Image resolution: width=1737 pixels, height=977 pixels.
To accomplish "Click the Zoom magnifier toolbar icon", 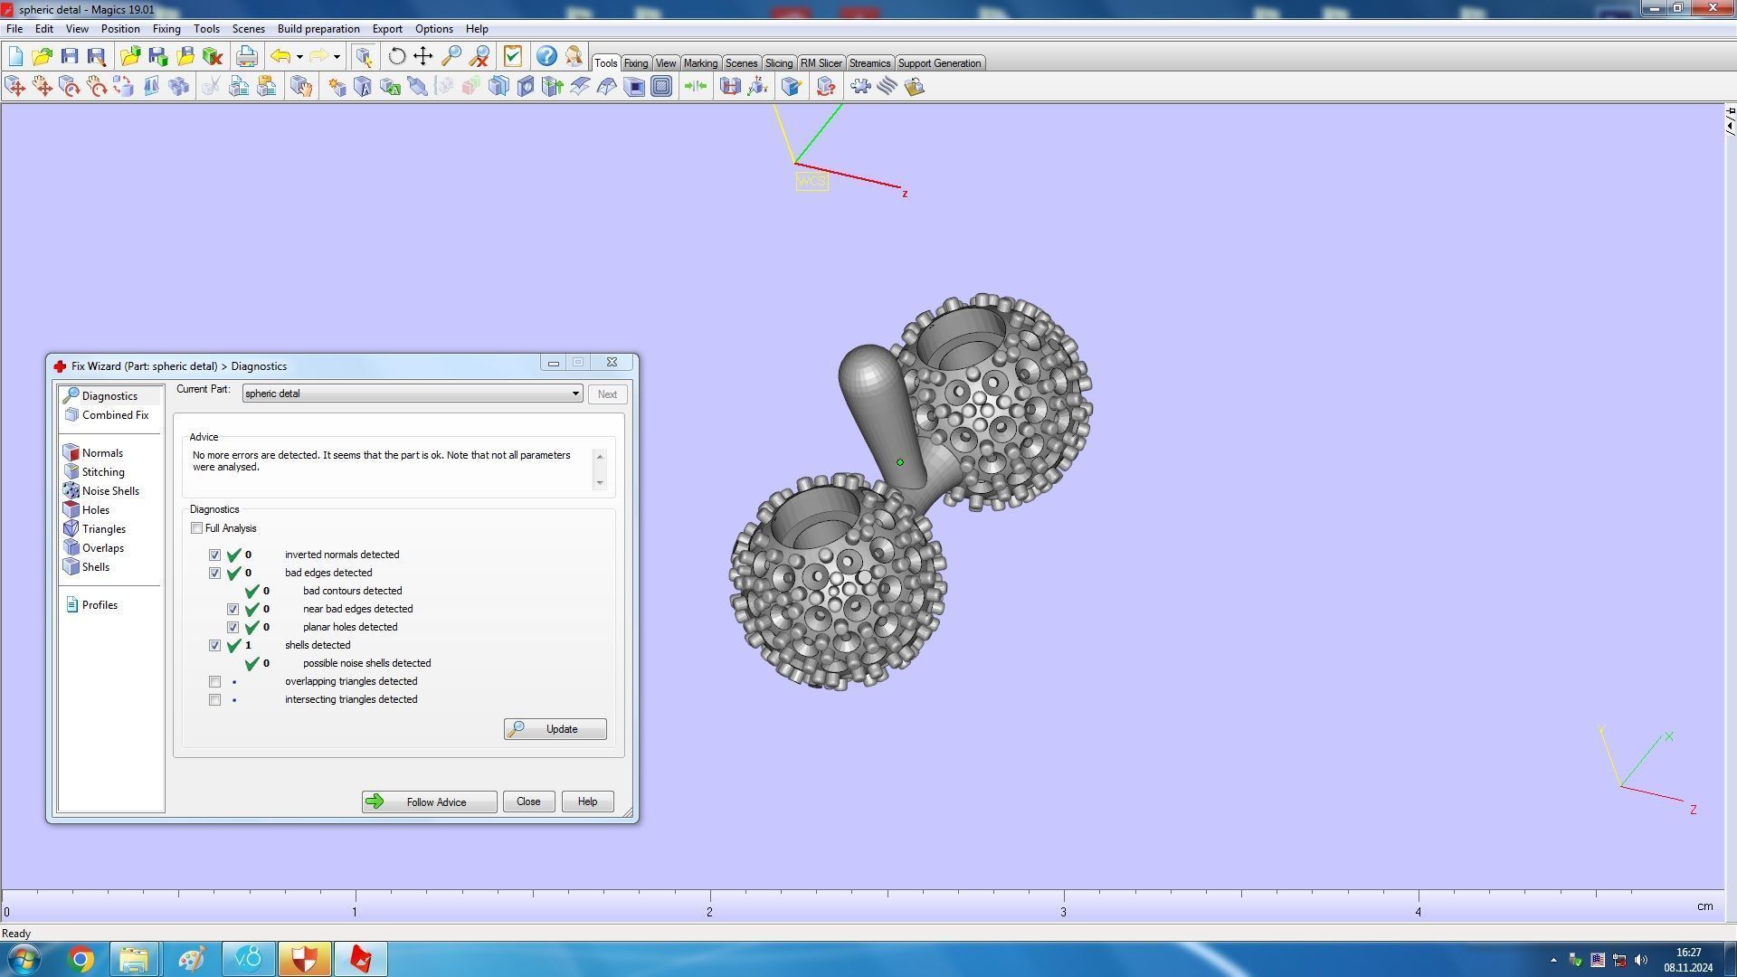I will pyautogui.click(x=451, y=56).
